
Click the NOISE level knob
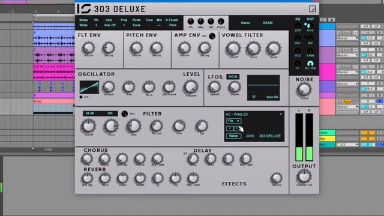[x=304, y=89]
